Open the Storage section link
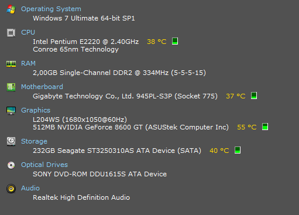This screenshot has height=215, width=299. [x=34, y=141]
